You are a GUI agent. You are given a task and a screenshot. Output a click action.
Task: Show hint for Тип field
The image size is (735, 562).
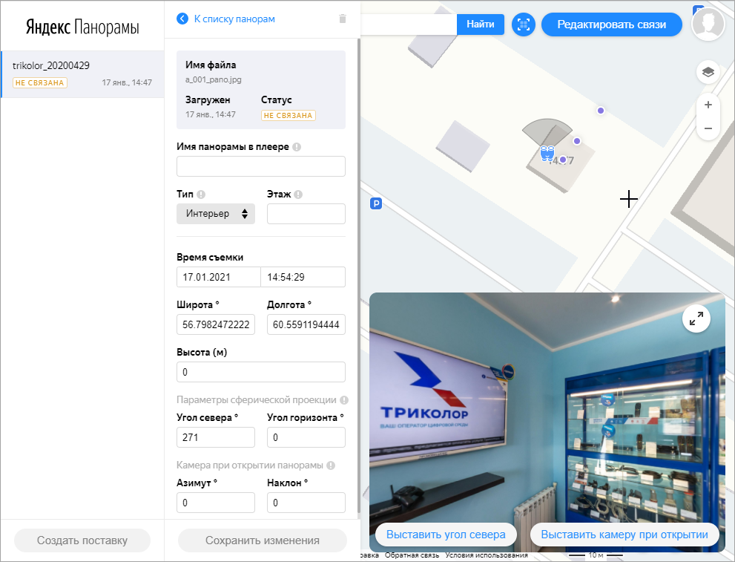[x=201, y=195]
